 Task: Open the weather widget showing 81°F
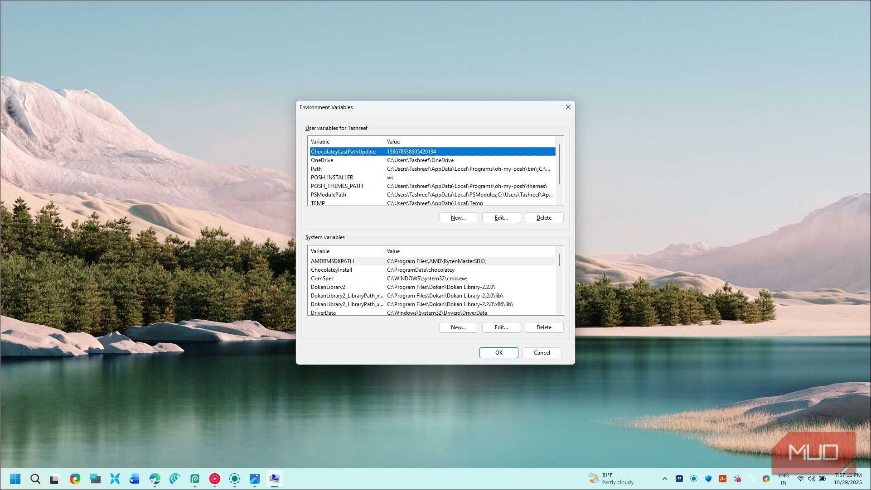click(x=611, y=479)
